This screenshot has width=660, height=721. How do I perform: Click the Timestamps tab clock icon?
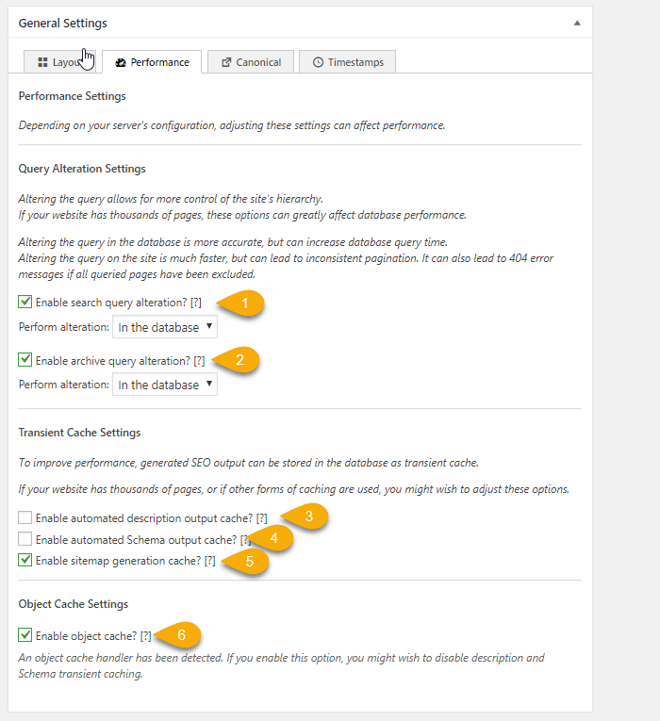(318, 62)
